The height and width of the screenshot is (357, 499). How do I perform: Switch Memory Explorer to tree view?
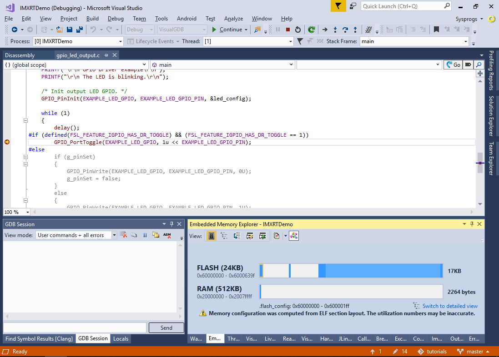pos(224,236)
